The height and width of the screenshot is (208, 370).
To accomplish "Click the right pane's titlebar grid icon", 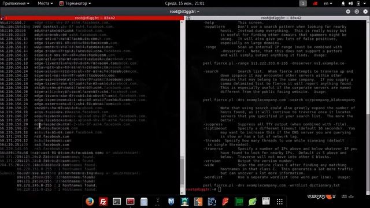I will coord(188,18).
